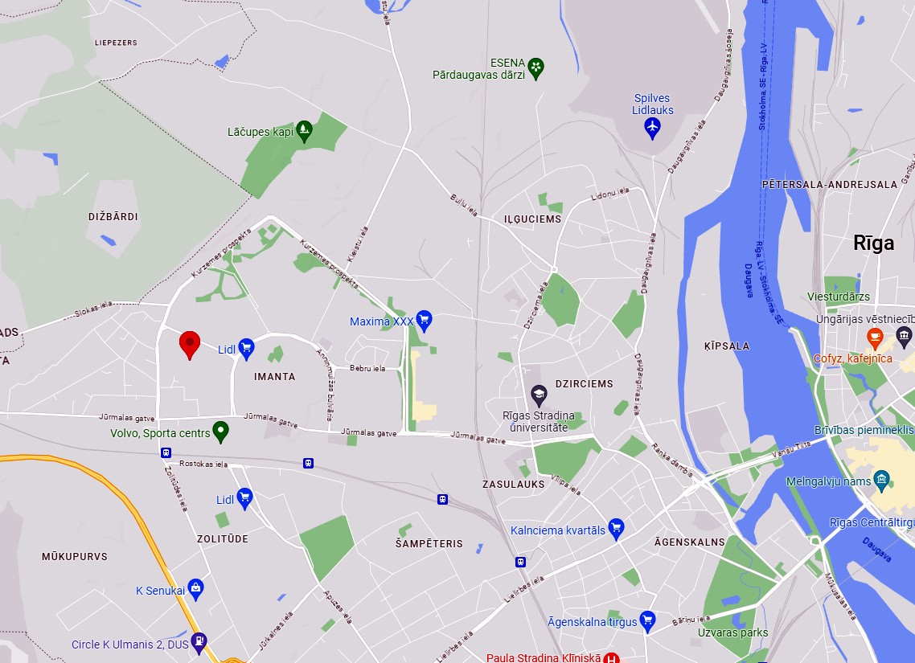Click the Viesturdārzs park label
The image size is (915, 663).
coord(839,297)
